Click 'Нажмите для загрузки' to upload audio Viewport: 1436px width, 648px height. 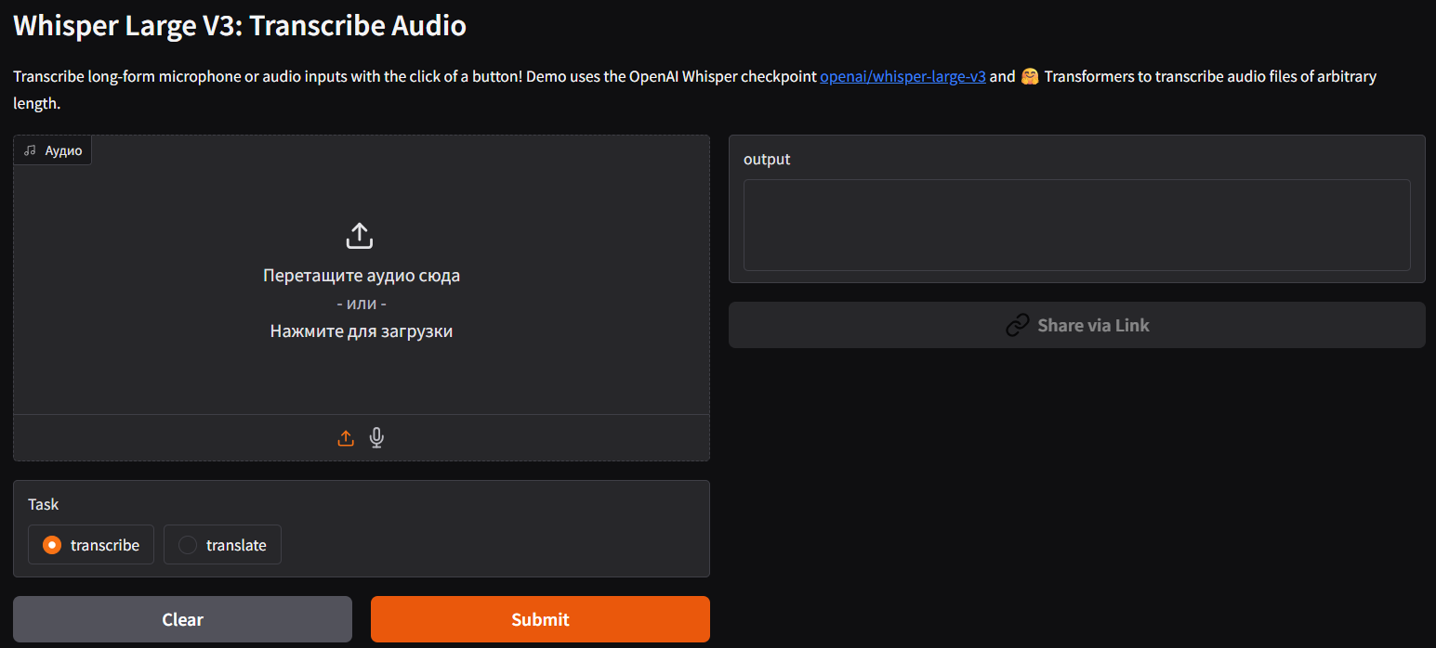362,330
